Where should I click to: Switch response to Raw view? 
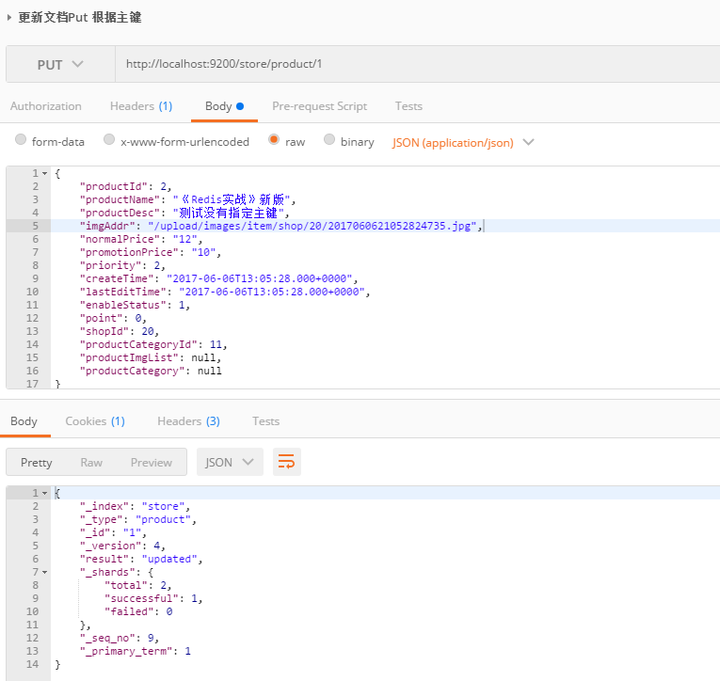[91, 462]
